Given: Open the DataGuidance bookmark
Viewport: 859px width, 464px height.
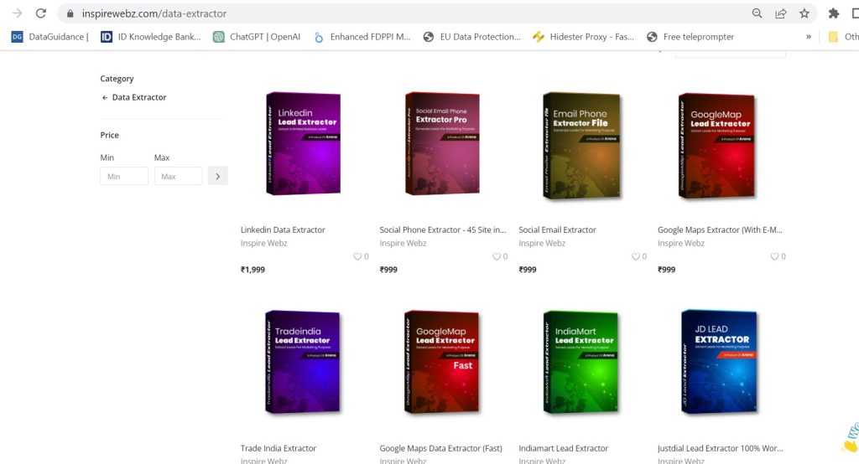Looking at the screenshot, I should 49,37.
